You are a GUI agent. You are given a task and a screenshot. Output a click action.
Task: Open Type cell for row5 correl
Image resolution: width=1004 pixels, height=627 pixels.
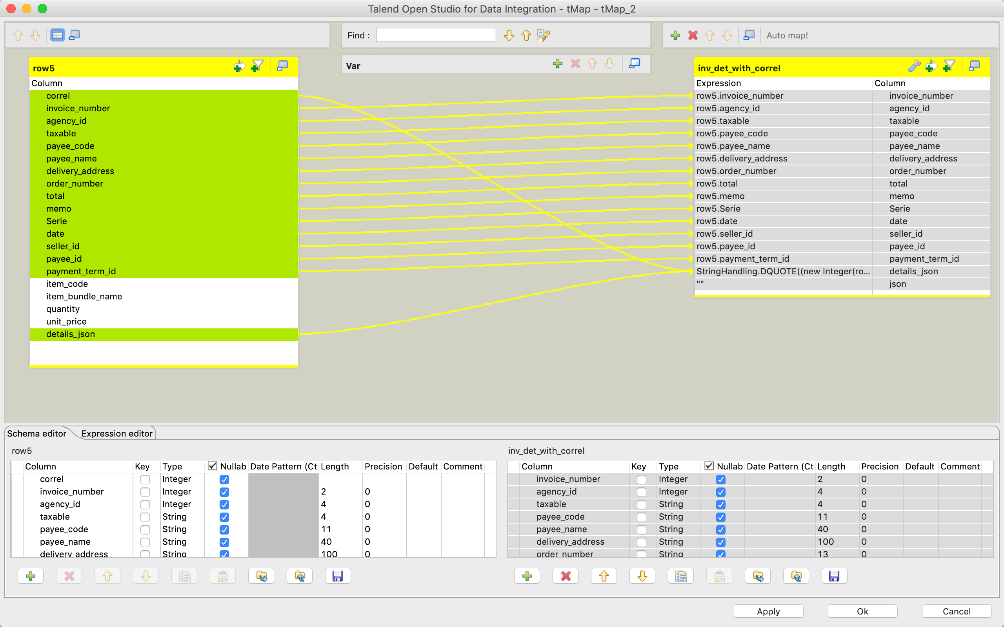[x=182, y=479]
